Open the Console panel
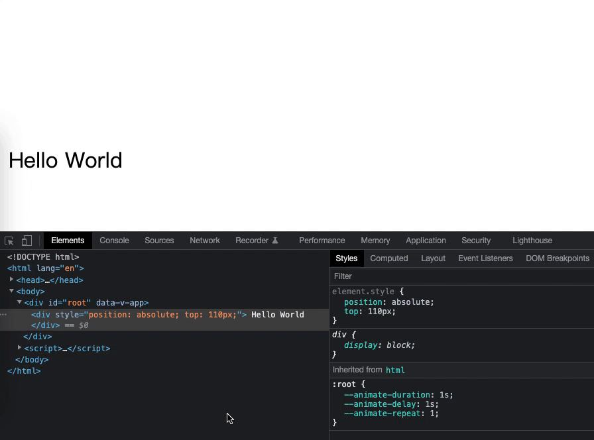 point(114,240)
